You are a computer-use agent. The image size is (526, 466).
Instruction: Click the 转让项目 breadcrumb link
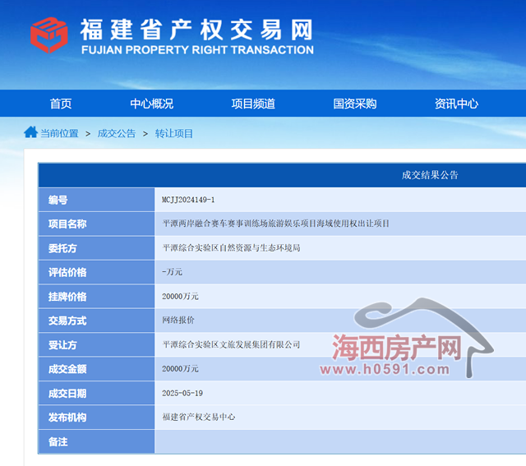click(174, 133)
